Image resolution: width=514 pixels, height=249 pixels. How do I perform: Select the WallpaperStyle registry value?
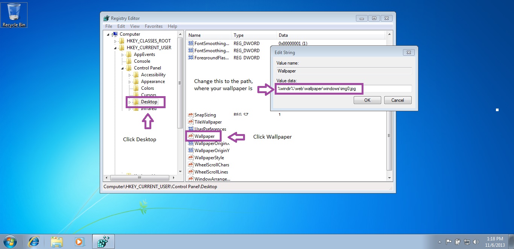pos(209,158)
